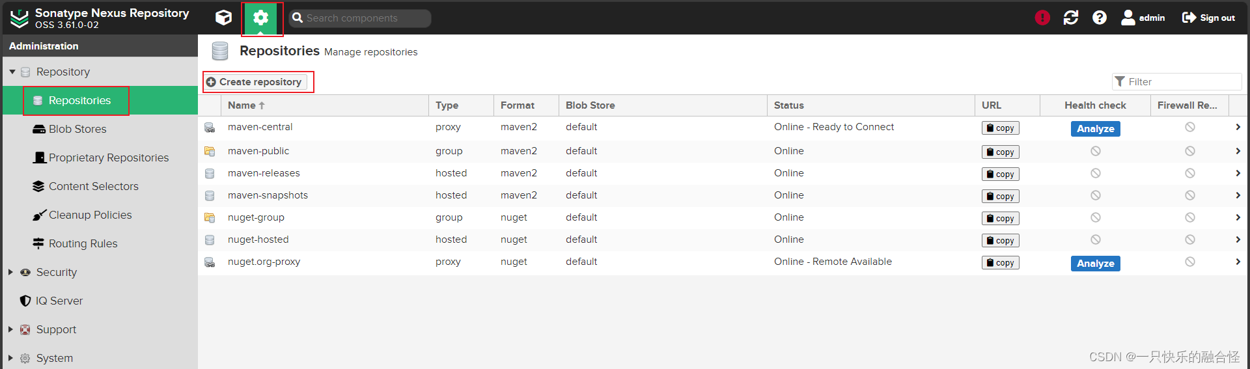Click the Filter input box

click(x=1176, y=81)
